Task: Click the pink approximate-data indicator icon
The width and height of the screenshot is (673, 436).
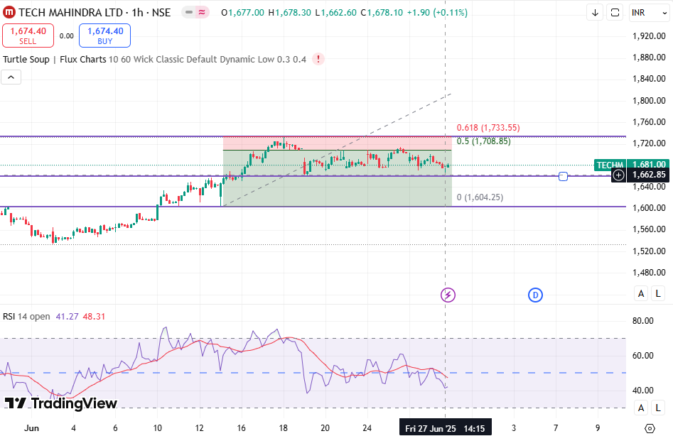Action: 202,13
